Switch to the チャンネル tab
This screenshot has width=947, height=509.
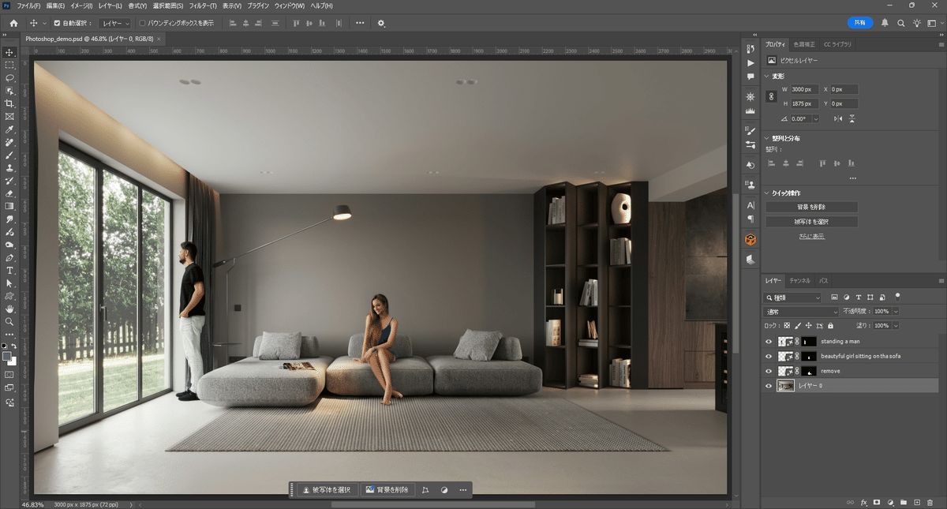(x=802, y=280)
